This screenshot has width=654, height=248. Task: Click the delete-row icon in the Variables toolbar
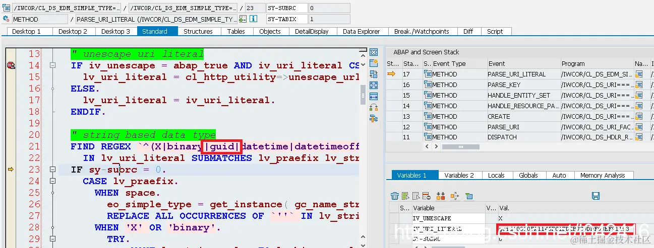[x=426, y=196]
